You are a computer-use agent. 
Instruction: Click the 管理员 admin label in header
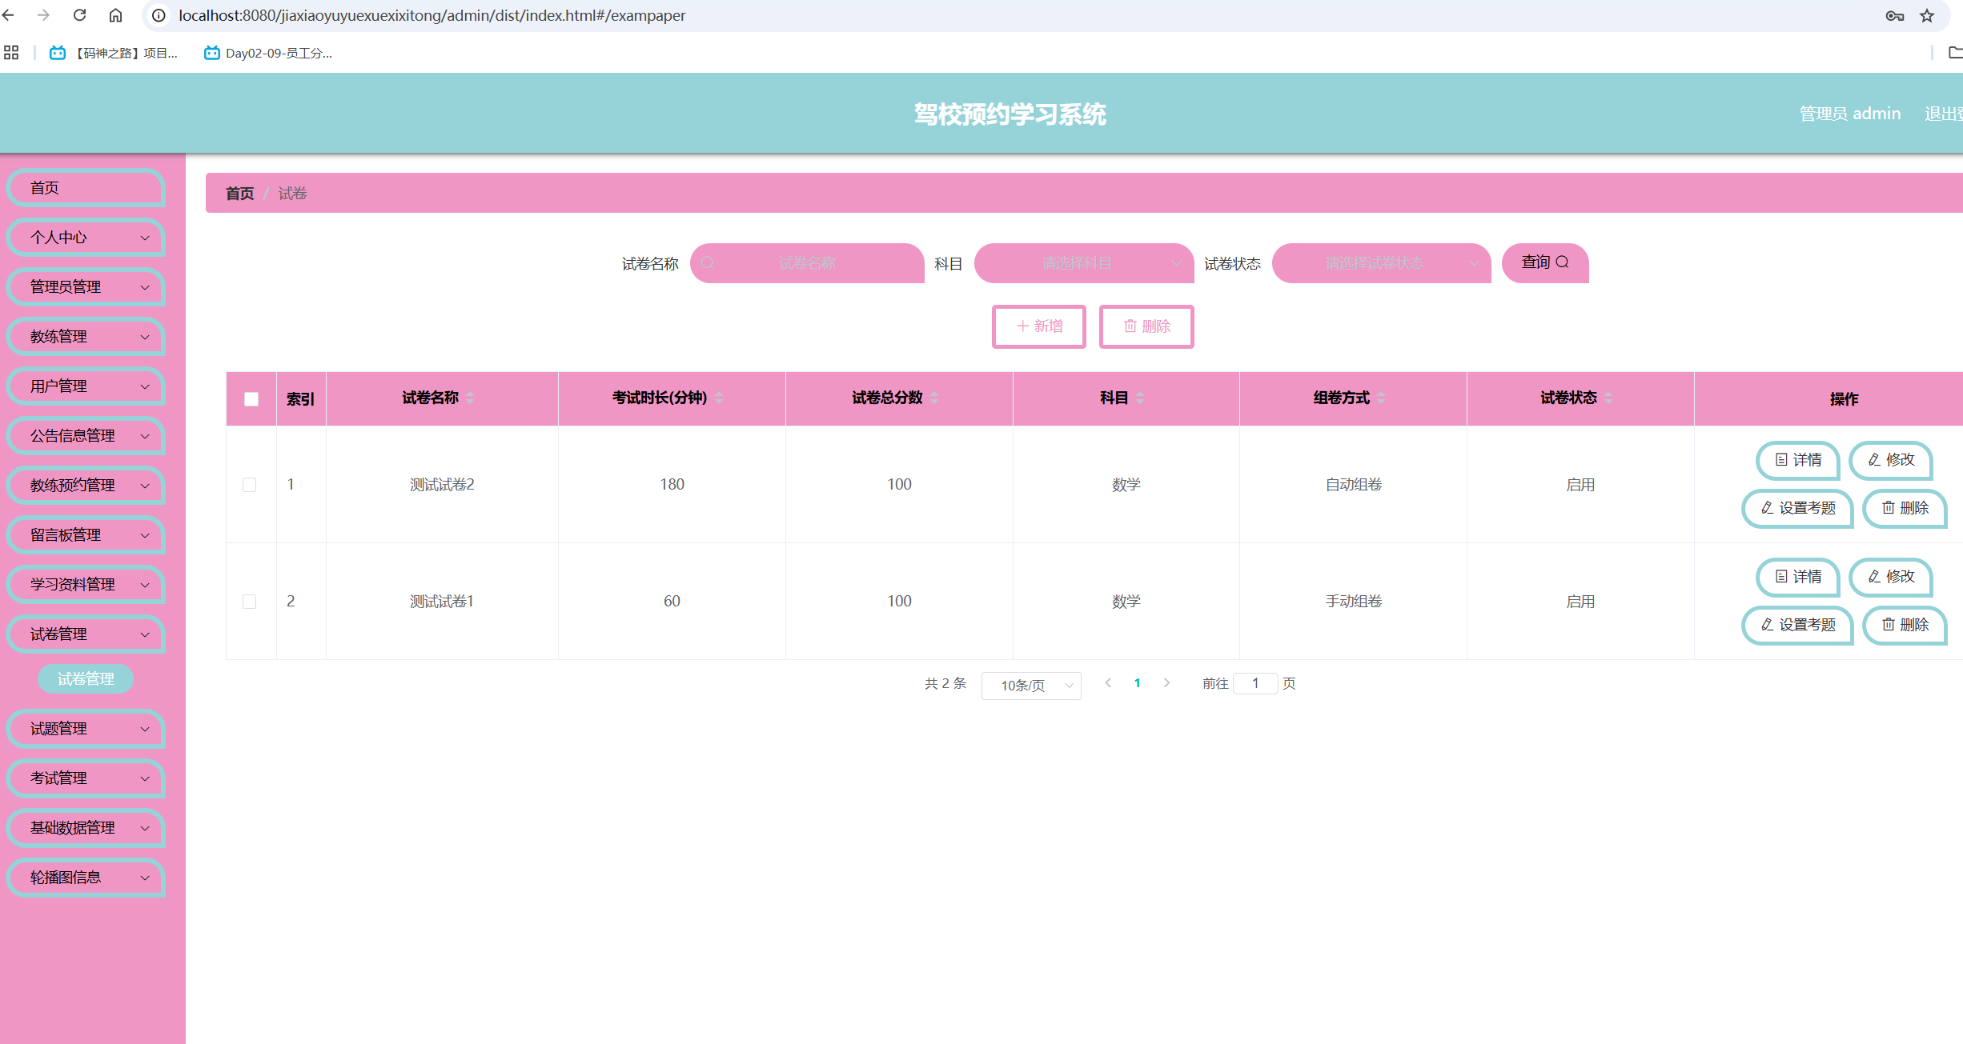[1849, 114]
